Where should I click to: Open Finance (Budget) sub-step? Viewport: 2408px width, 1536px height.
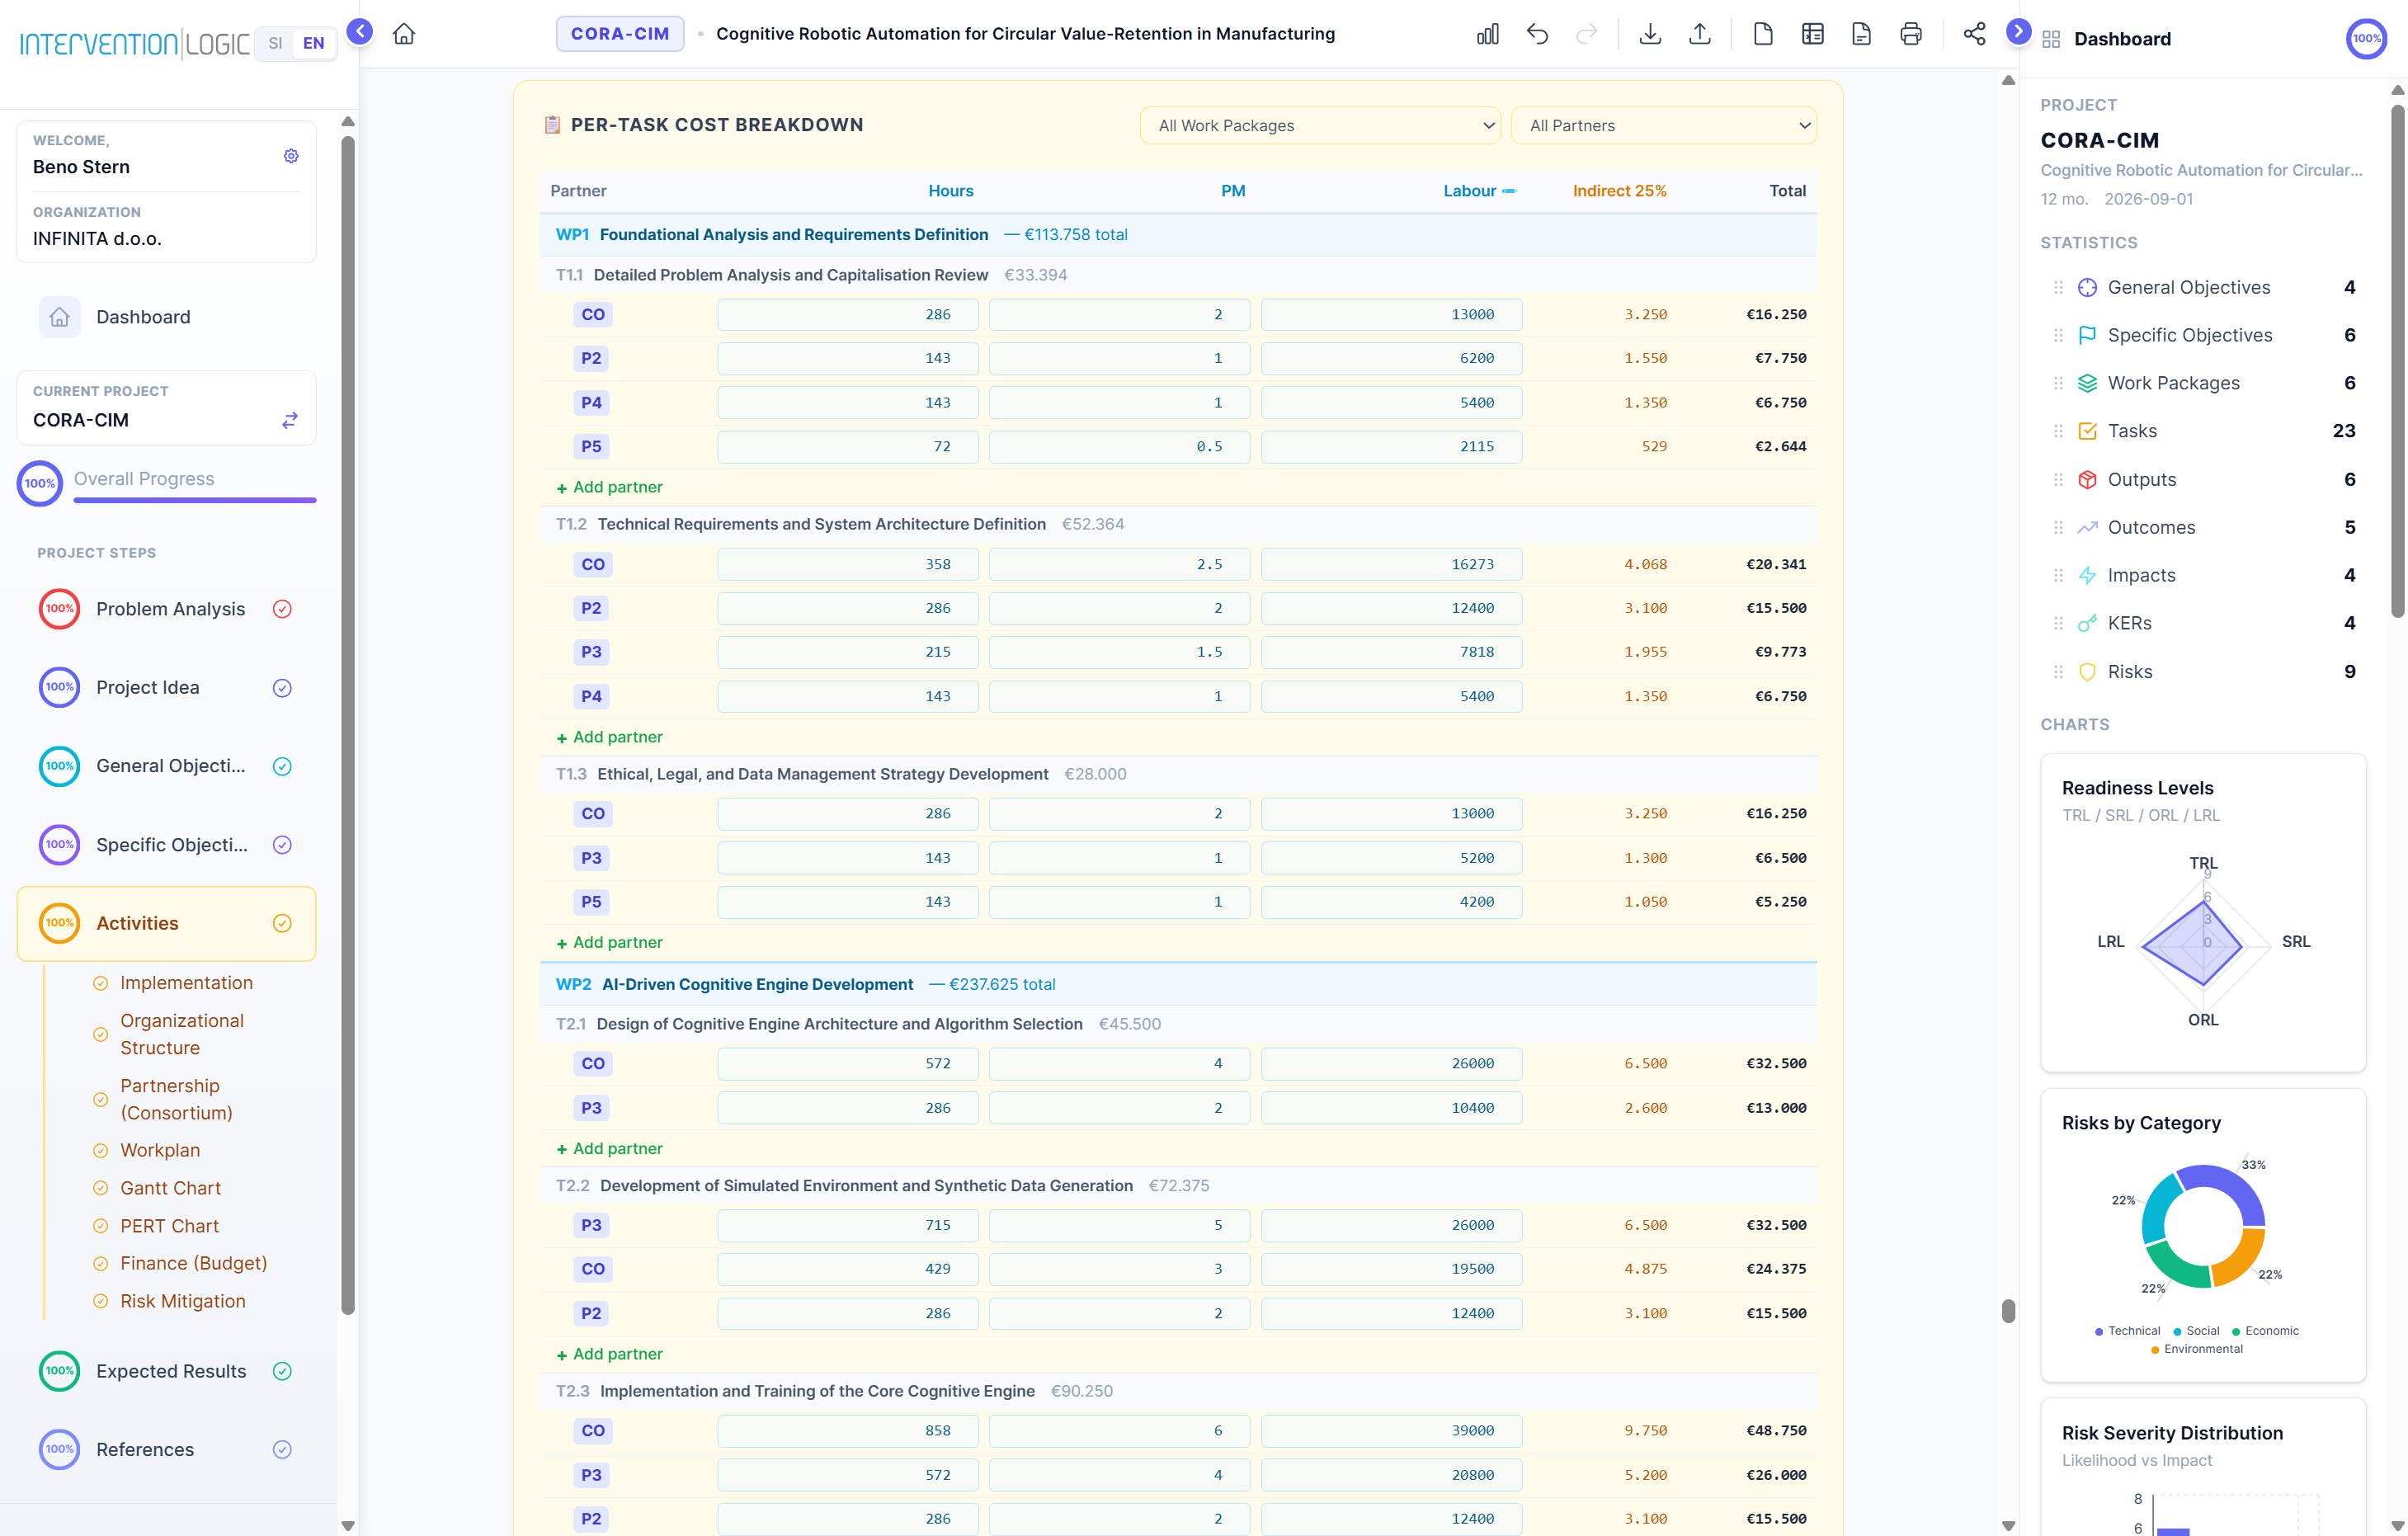[x=193, y=1263]
